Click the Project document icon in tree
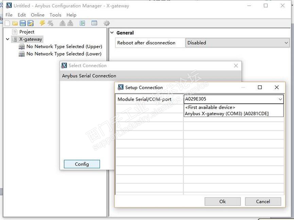The width and height of the screenshot is (294, 220). (x=15, y=32)
